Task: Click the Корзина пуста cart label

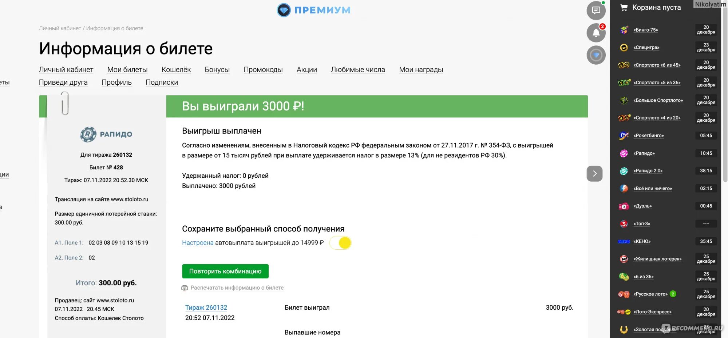Action: [656, 7]
